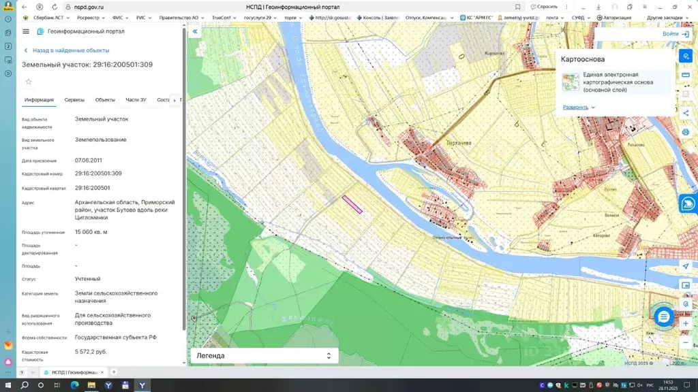698x392 pixels.
Task: Expand the Легенда dropdown
Action: pos(264,355)
